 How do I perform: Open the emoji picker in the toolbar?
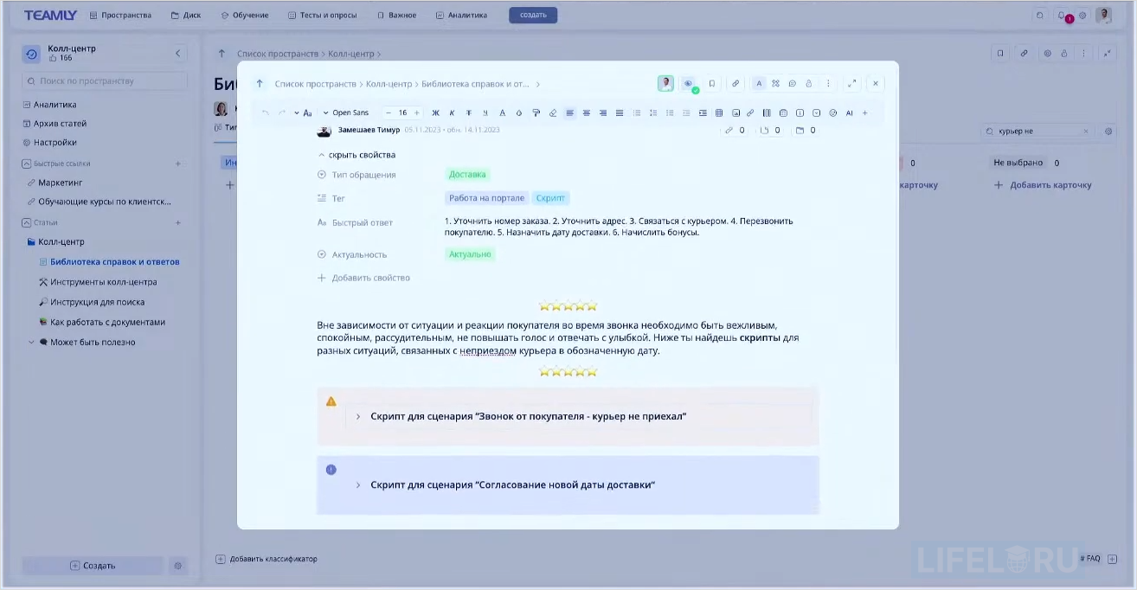click(x=832, y=112)
